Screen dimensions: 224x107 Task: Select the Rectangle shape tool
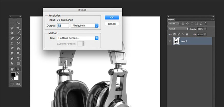pyautogui.click(x=18, y=63)
